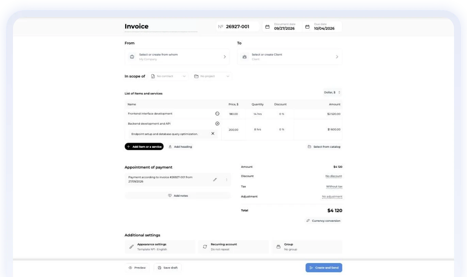Click the circle icon beside Backend development and API
467x277 pixels.
pyautogui.click(x=218, y=124)
